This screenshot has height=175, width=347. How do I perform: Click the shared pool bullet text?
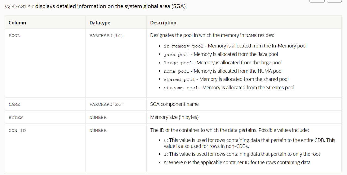[179, 79]
